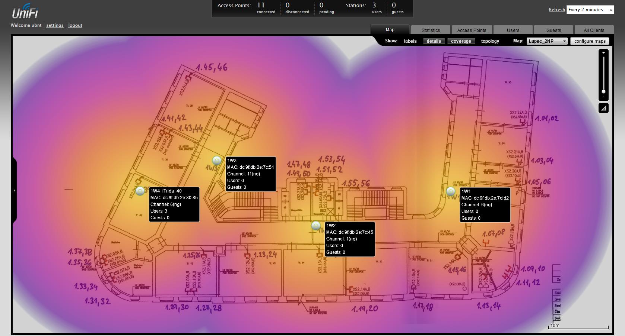Click MAC address dc:9f:db:2e:7d:d2
The width and height of the screenshot is (625, 336).
(485, 198)
